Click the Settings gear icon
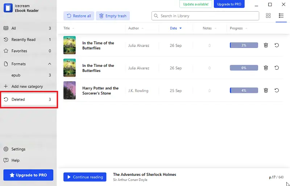 (6, 149)
